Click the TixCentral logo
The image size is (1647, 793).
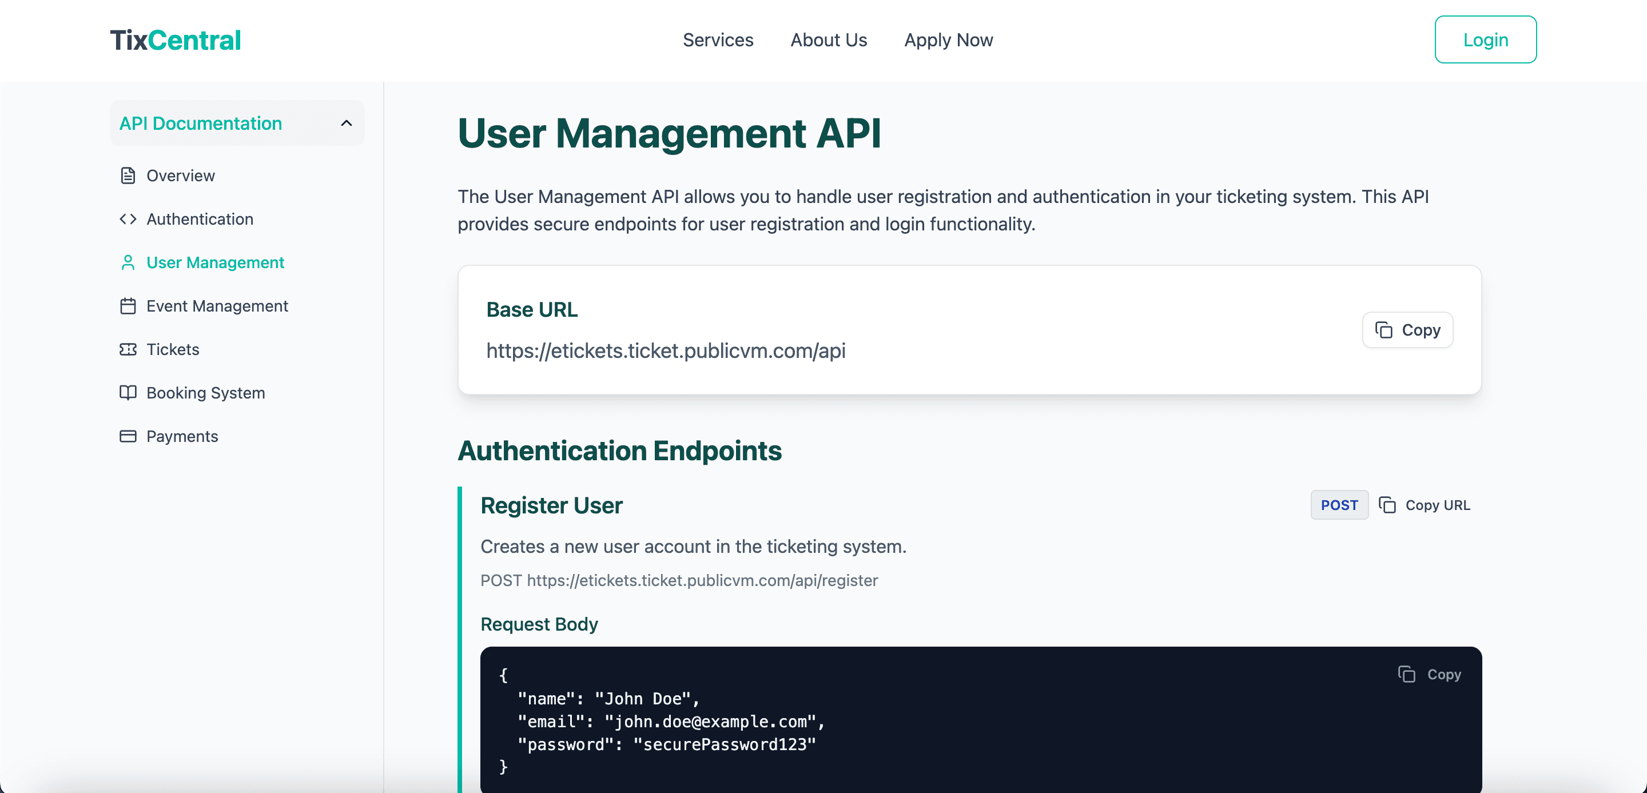click(x=174, y=39)
